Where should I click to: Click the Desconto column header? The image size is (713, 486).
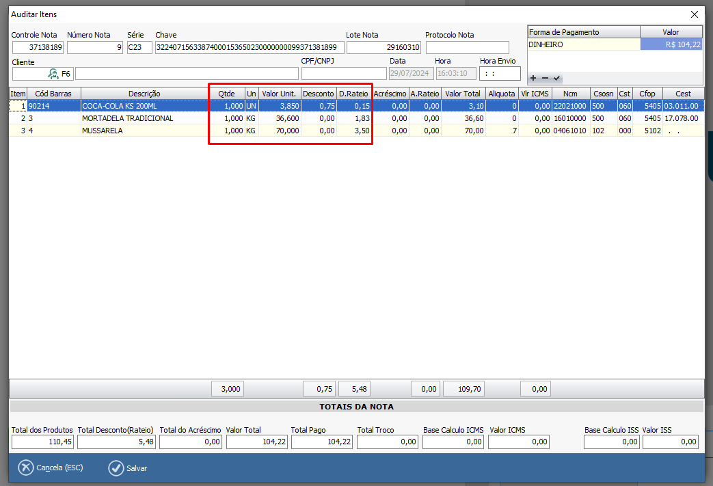pyautogui.click(x=318, y=94)
